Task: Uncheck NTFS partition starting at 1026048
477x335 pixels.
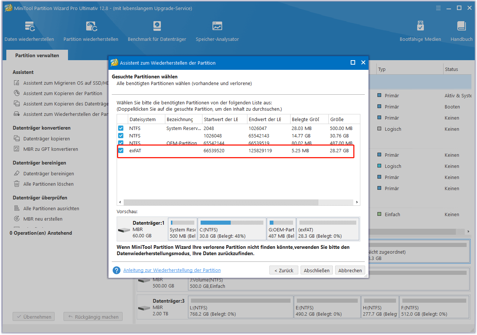Action: coord(121,136)
